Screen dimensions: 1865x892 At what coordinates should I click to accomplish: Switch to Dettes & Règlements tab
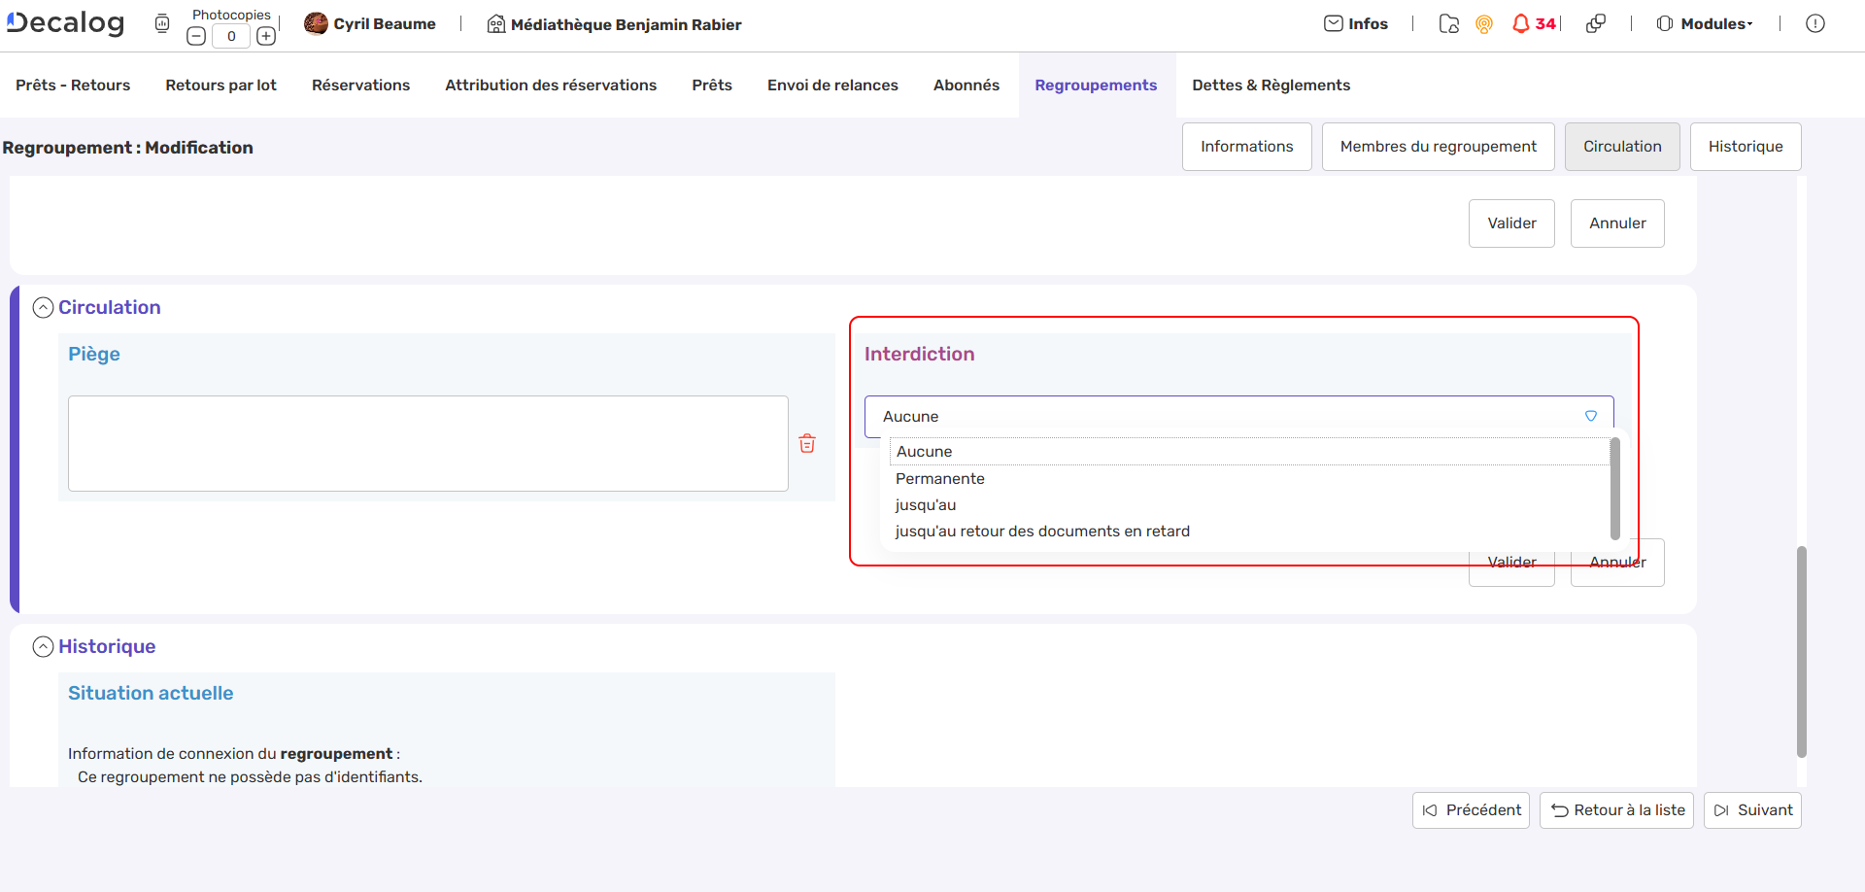pos(1271,86)
